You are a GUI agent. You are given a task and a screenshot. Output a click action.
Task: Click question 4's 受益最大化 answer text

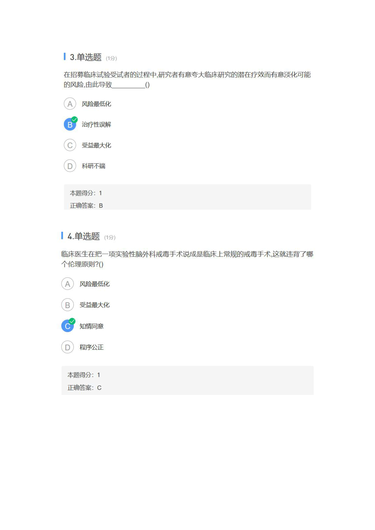pos(95,305)
